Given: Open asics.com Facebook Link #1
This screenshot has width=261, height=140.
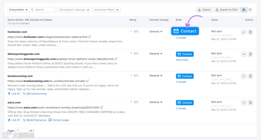Looking at the screenshot, I should click(x=14, y=120).
